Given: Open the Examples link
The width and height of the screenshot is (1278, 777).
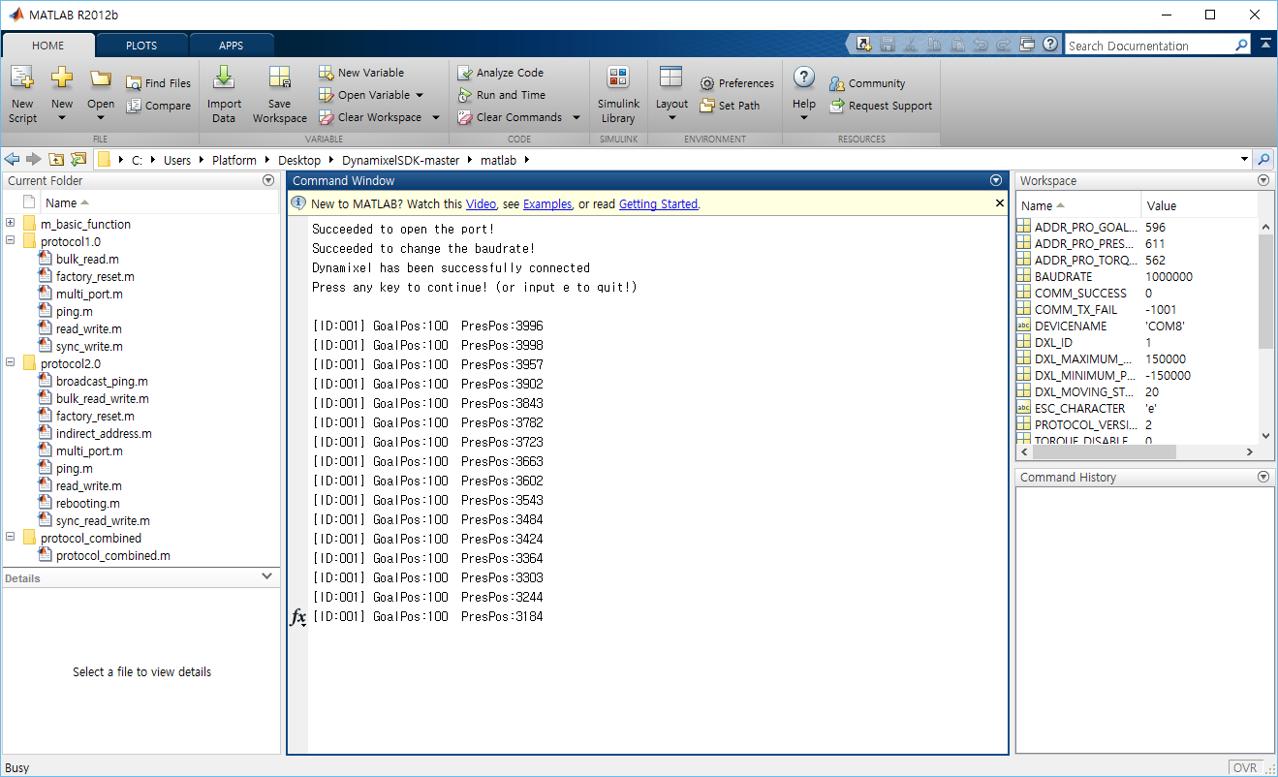Looking at the screenshot, I should 547,203.
